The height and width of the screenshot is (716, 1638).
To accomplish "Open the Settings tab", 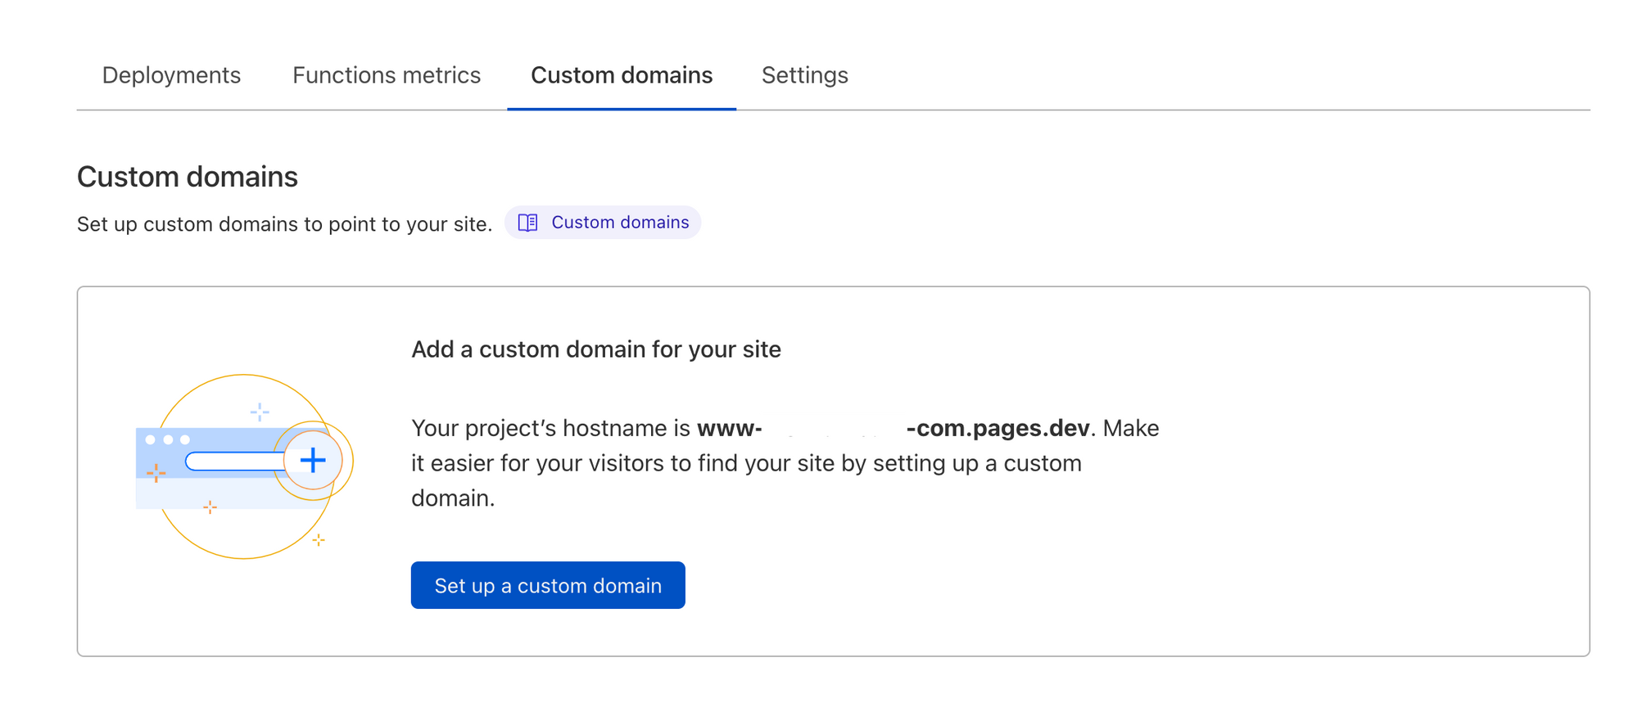I will [x=805, y=75].
